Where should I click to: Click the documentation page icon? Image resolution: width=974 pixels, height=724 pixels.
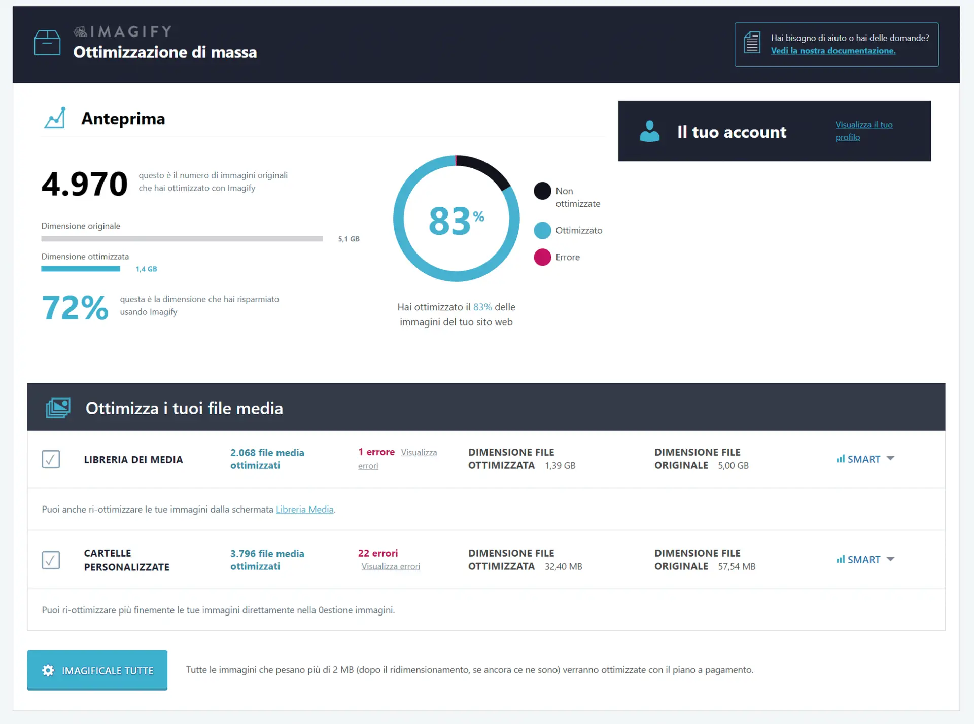pos(752,43)
